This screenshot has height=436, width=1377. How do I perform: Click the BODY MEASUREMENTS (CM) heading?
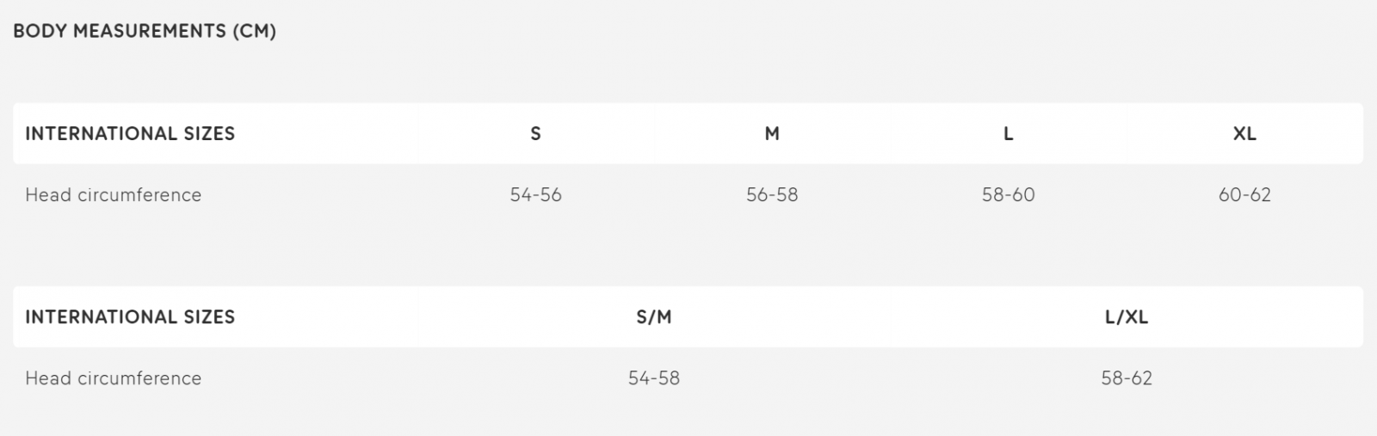tap(145, 31)
